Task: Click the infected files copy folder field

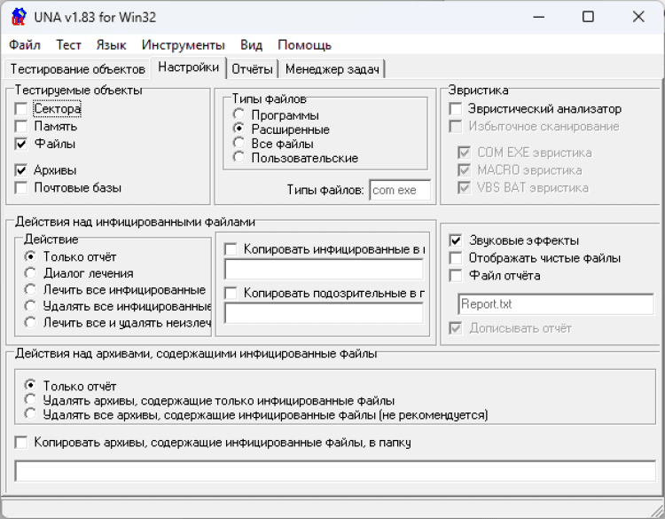Action: point(324,269)
